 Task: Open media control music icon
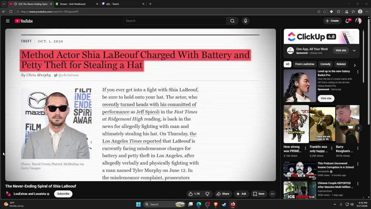point(346,12)
